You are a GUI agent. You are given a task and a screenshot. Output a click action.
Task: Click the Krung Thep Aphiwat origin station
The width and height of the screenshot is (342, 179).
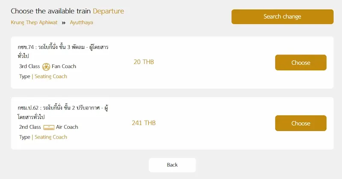point(34,23)
